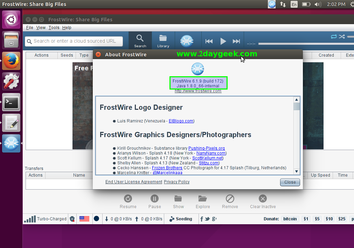
Task: Click the Facebook icon in status bar
Action: [x=202, y=219]
